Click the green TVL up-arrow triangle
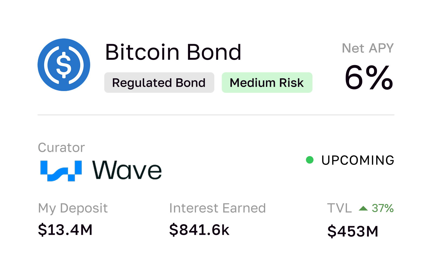 (x=363, y=208)
